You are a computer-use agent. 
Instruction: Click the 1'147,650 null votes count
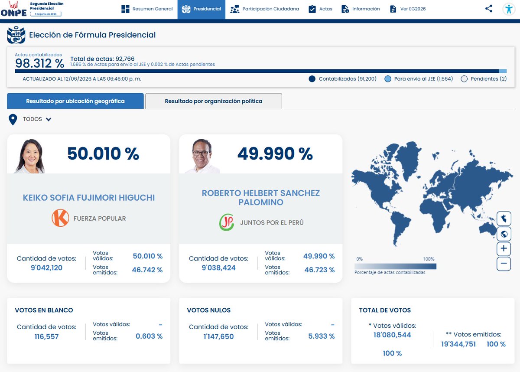click(x=219, y=336)
